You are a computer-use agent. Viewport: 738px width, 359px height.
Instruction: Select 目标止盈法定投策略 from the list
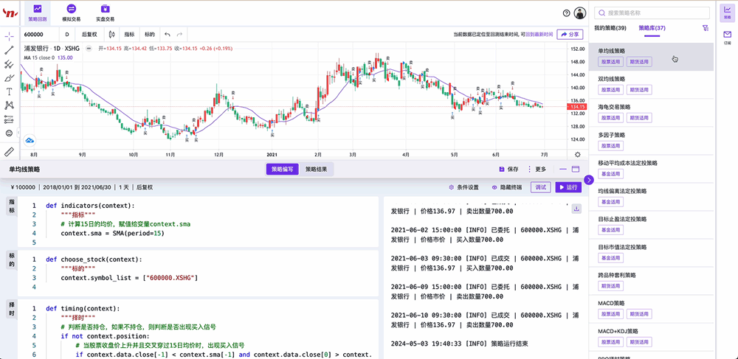[x=652, y=225]
